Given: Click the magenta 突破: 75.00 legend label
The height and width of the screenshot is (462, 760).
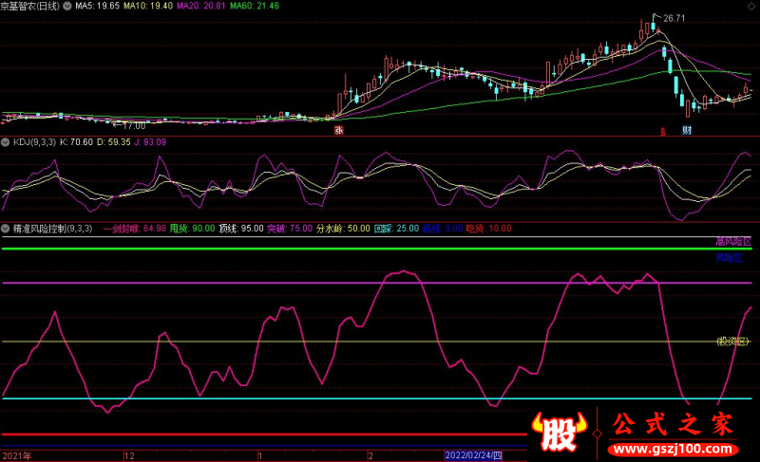Looking at the screenshot, I should tap(290, 229).
